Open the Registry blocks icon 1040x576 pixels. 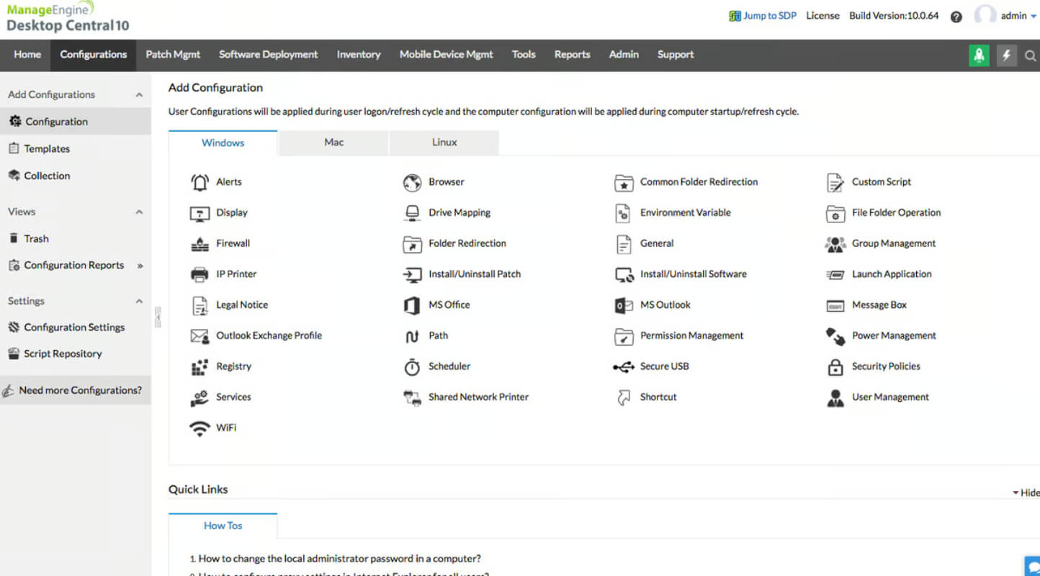pyautogui.click(x=200, y=367)
